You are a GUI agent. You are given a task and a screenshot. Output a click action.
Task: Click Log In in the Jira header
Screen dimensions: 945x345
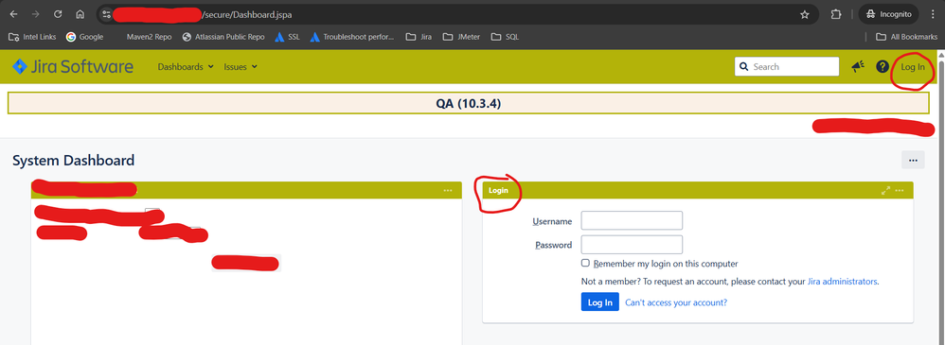coord(913,67)
